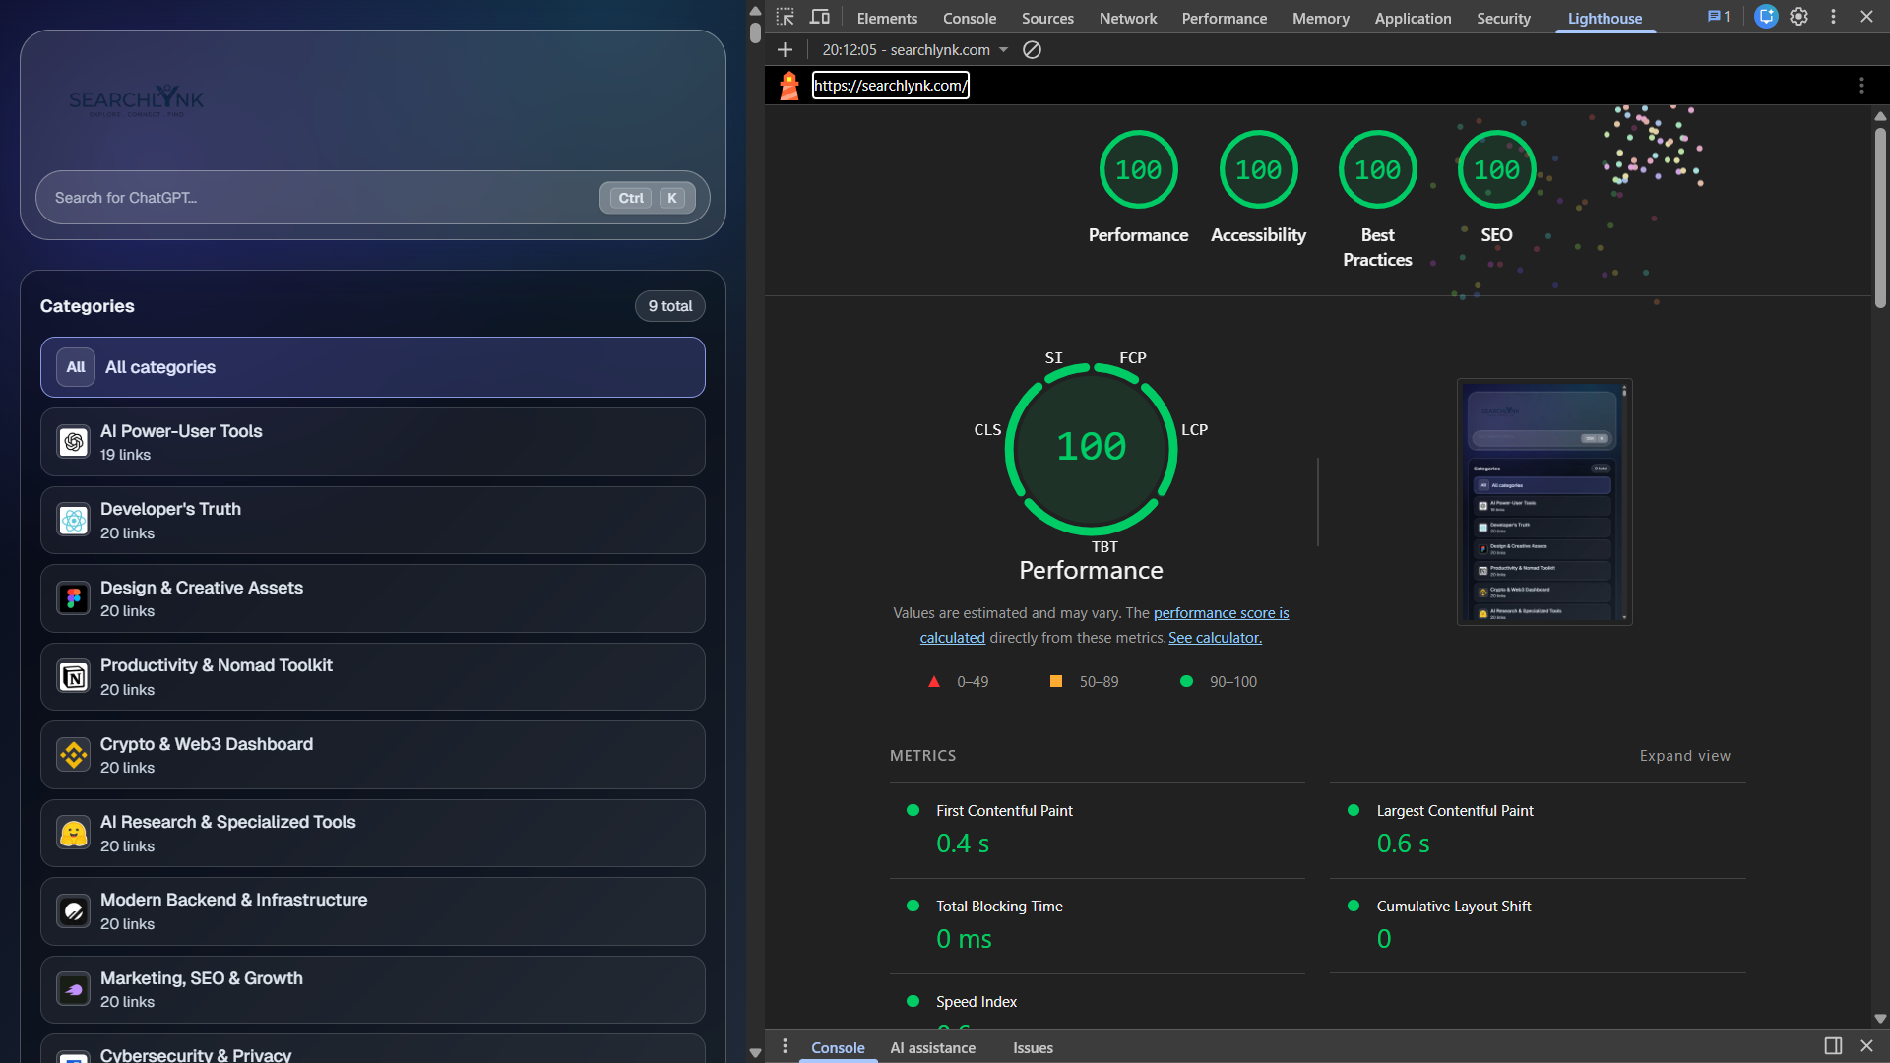The height and width of the screenshot is (1063, 1890).
Task: Click the AI Power-User Tools ChatGPT icon
Action: (x=74, y=442)
